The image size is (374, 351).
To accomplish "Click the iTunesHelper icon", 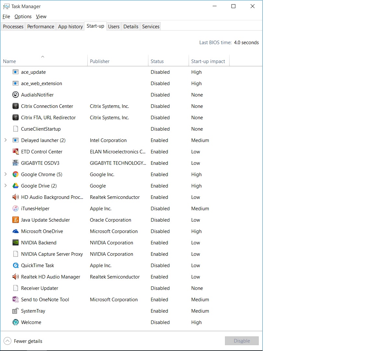I will (x=16, y=209).
